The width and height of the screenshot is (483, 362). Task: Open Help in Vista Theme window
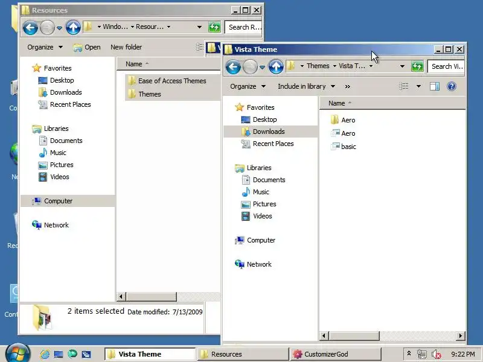point(451,86)
